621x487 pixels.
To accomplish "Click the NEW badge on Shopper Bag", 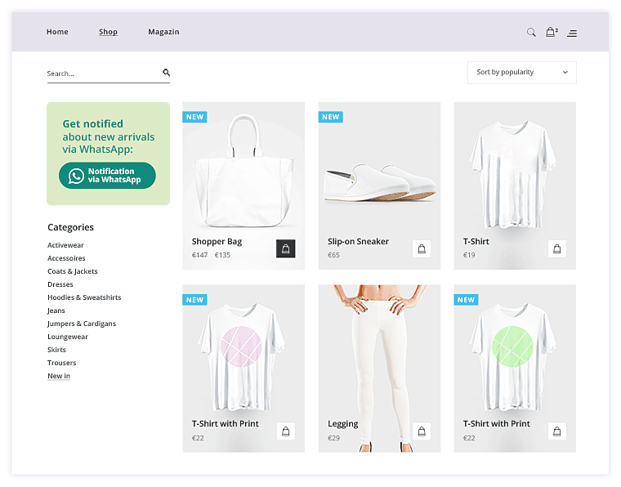I will point(194,117).
